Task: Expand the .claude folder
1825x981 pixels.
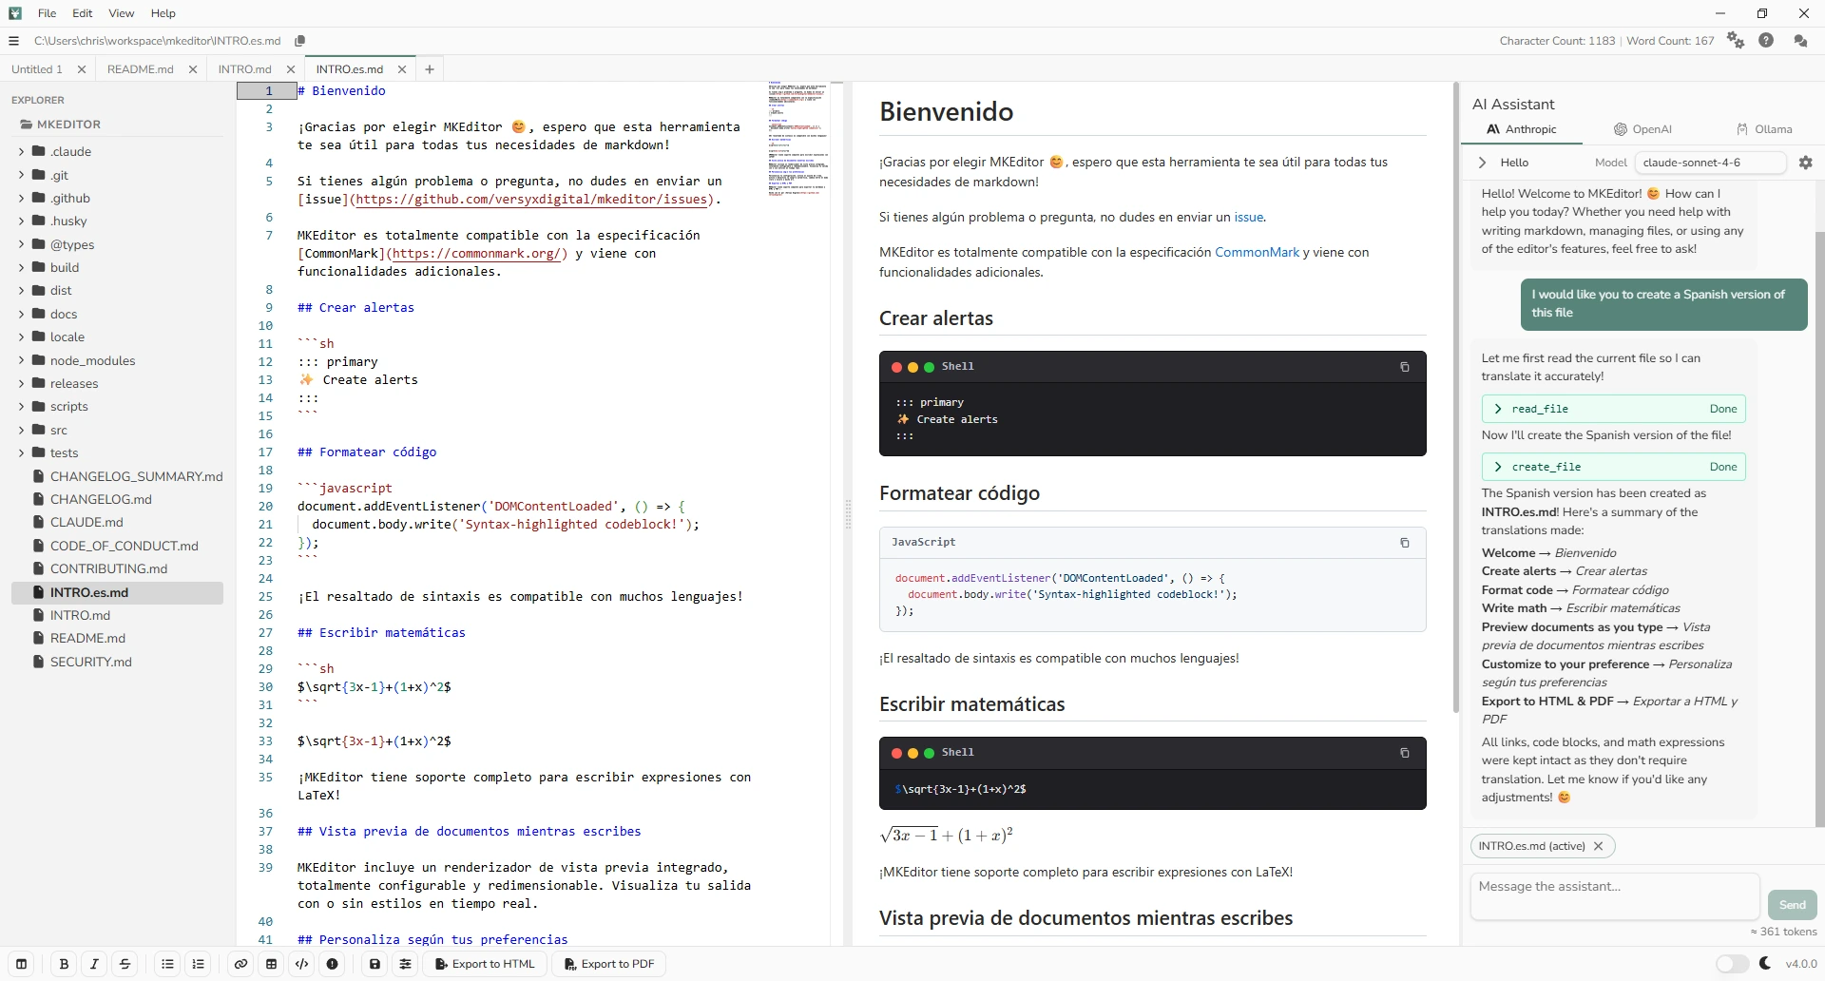Action: click(x=21, y=151)
